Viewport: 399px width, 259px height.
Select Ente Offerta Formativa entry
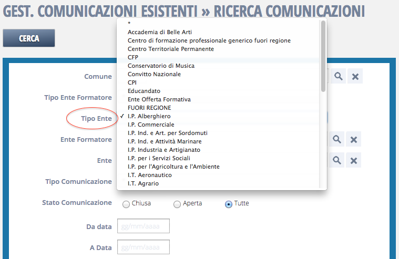tap(159, 99)
